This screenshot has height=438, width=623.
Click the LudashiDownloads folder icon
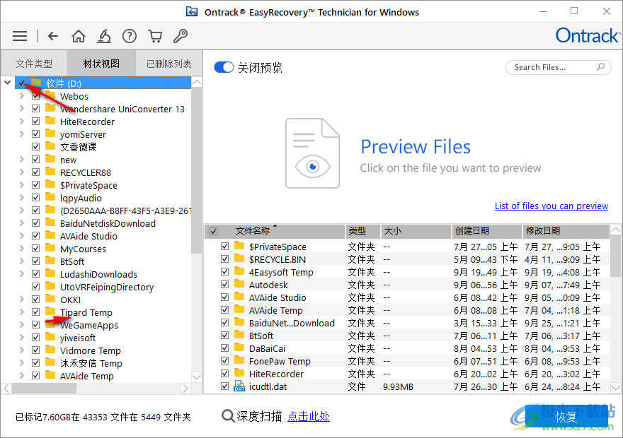50,273
